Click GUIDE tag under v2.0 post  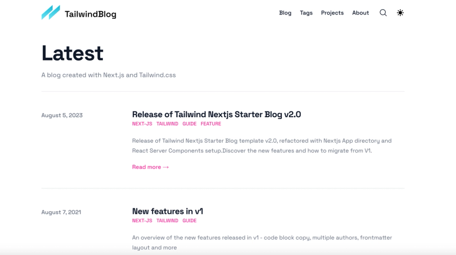pos(189,124)
